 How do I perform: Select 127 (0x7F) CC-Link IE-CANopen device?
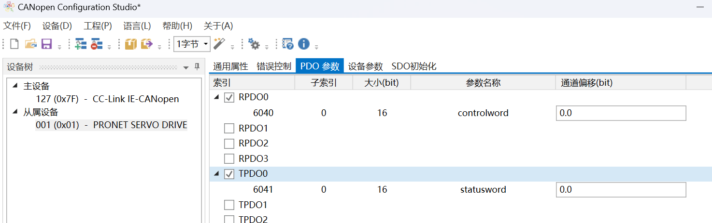click(x=107, y=99)
